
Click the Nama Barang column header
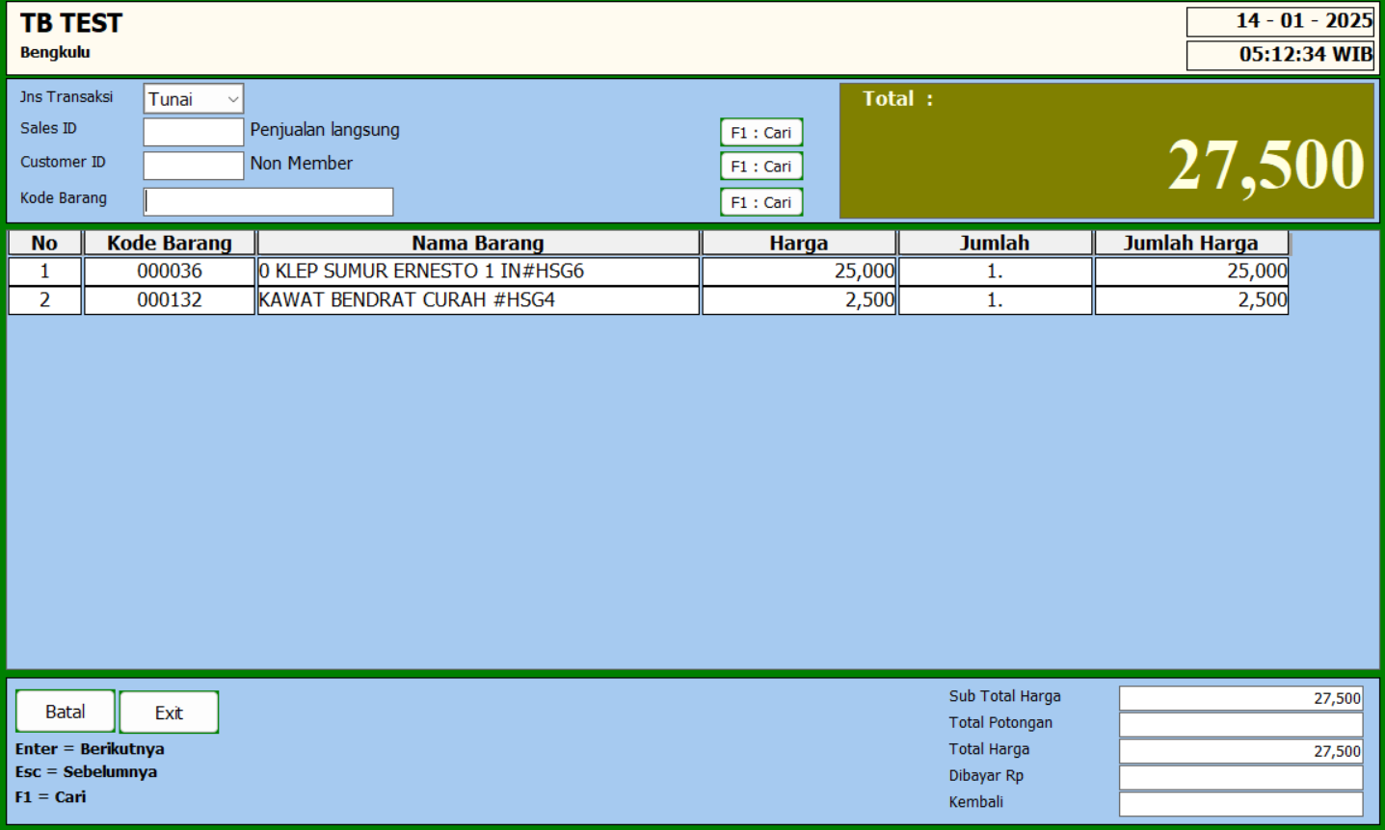(x=478, y=243)
